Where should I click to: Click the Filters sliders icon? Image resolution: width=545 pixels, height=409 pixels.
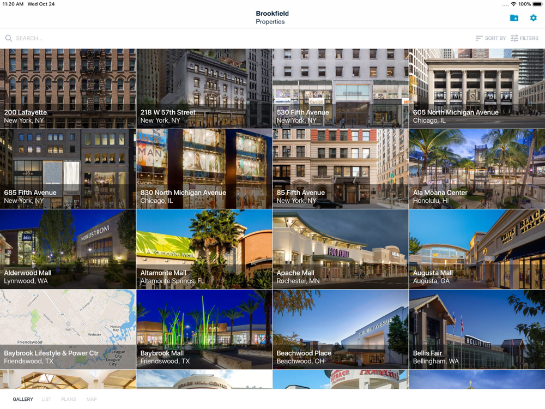[x=514, y=38]
